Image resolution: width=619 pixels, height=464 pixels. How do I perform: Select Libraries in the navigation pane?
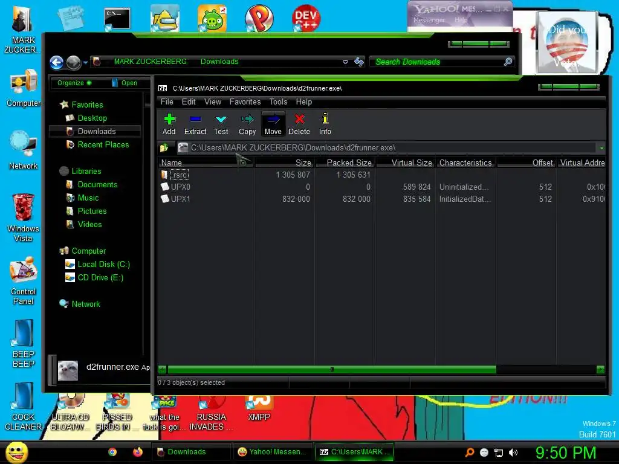click(x=86, y=171)
